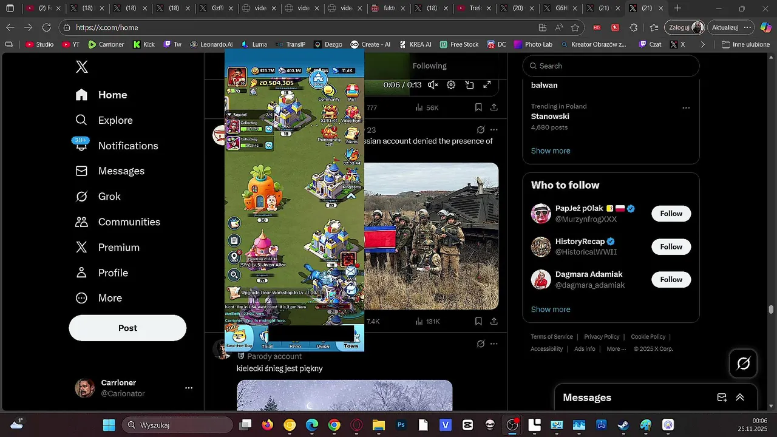
Task: View analytics showing 131K views
Action: coord(427,321)
